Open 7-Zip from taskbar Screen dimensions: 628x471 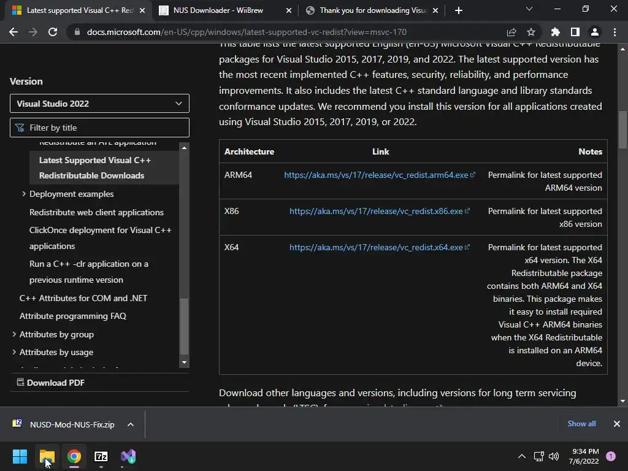coord(101,456)
